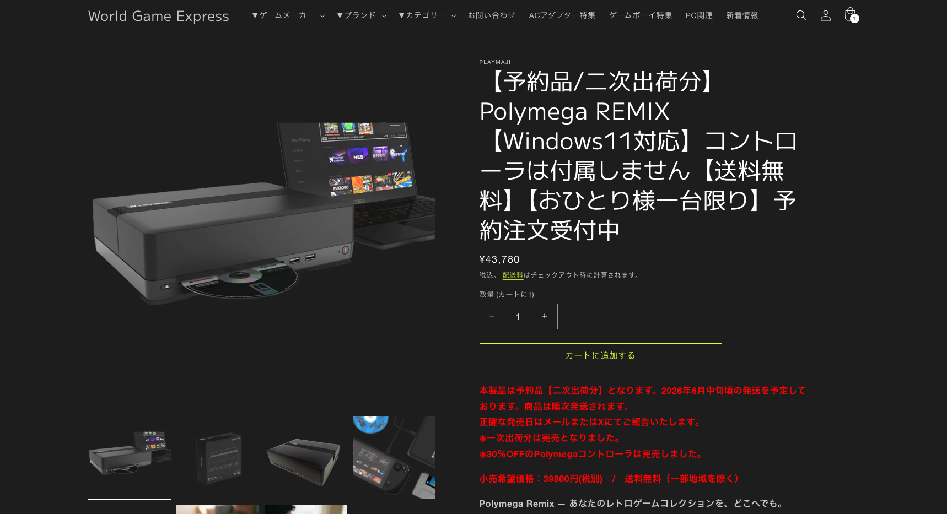Expand the カテゴリー dropdown menu
The width and height of the screenshot is (947, 514).
(x=427, y=15)
